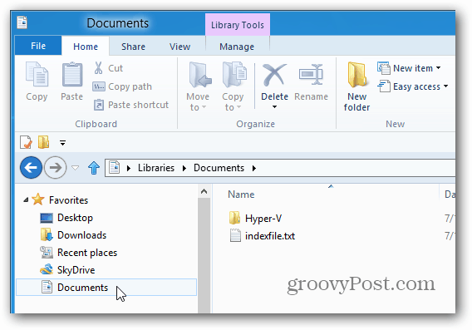472x330 pixels.
Task: Open the recent locations dropdown arrow
Action: coord(76,168)
